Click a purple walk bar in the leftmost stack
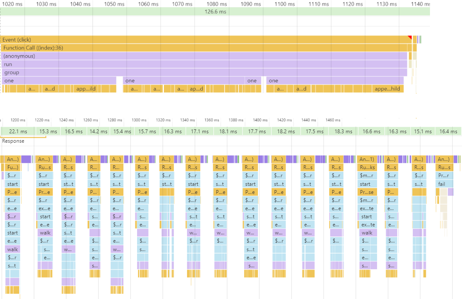This screenshot has height=299, width=462. (12, 249)
